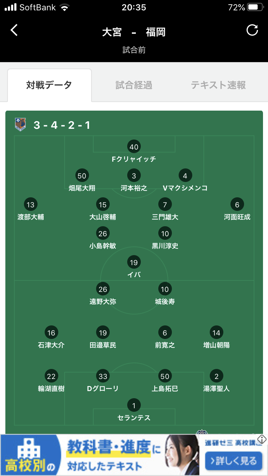
Task: Tap player name 黒川淳史
Action: pyautogui.click(x=165, y=246)
